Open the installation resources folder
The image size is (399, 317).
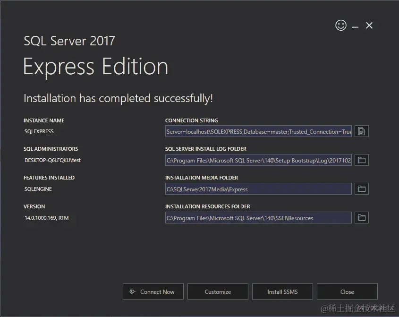[x=362, y=217]
